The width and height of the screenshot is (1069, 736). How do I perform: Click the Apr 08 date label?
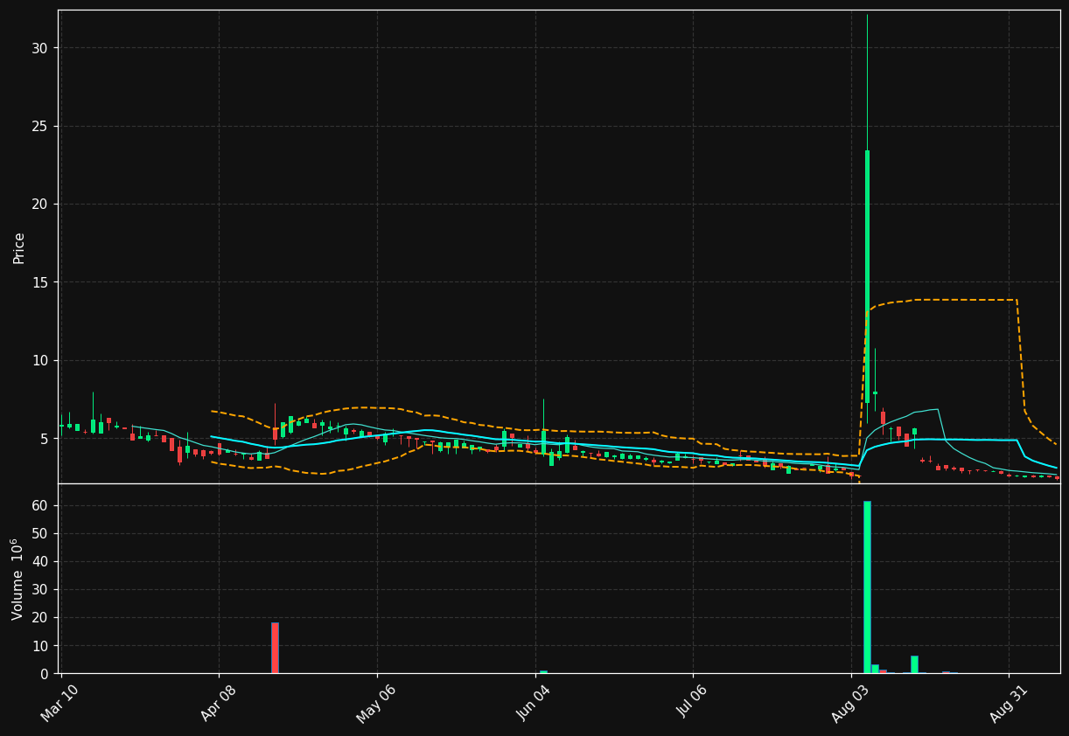(218, 704)
